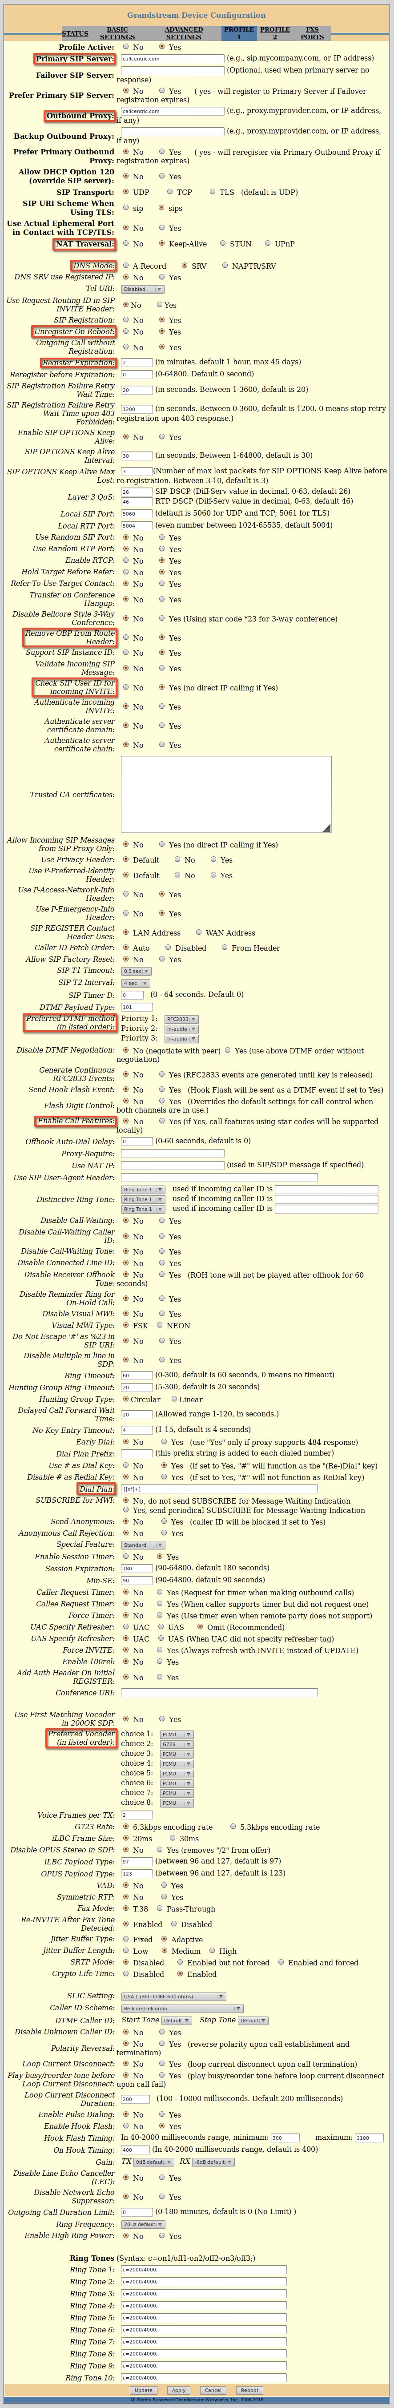Click the Backup Outbound Proxy field

pyautogui.click(x=173, y=132)
